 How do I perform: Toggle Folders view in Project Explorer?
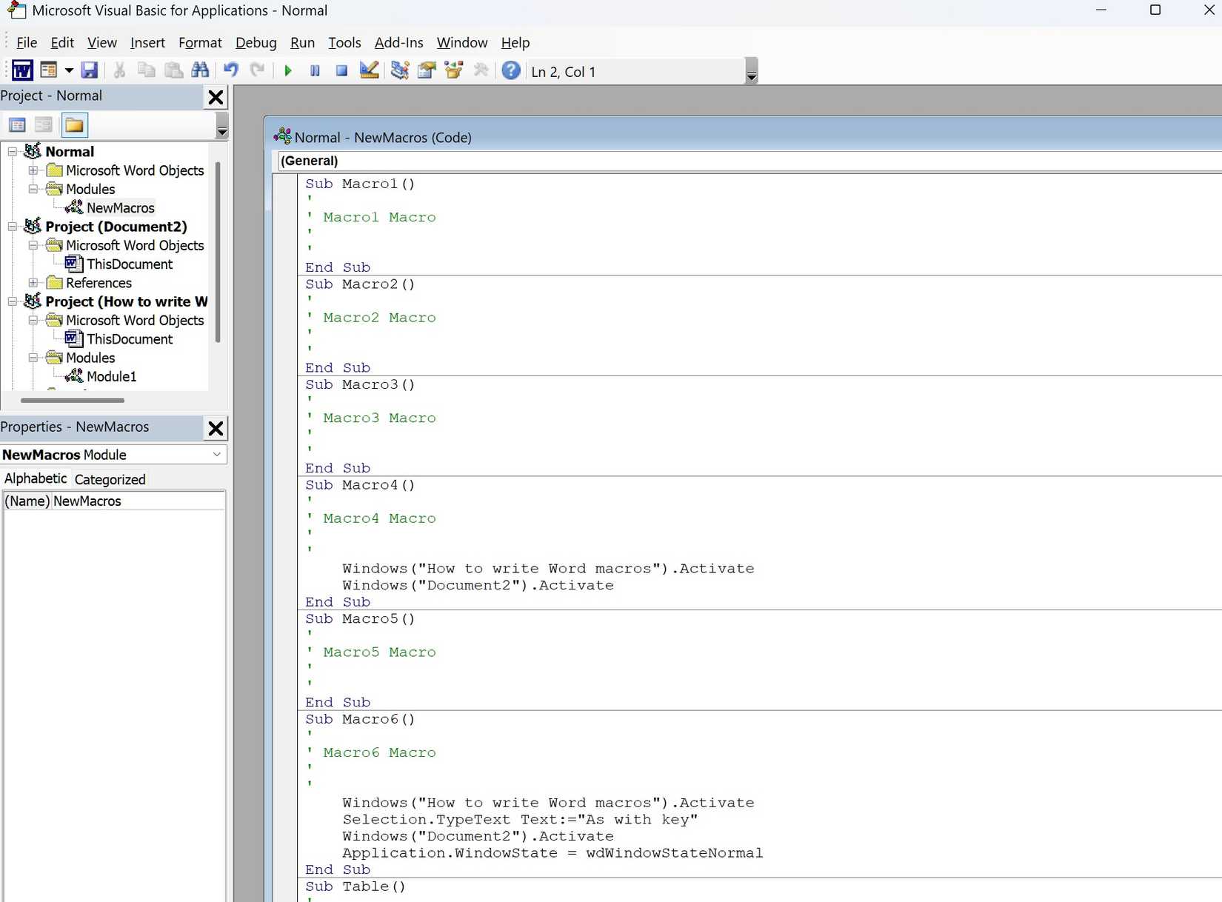click(74, 124)
